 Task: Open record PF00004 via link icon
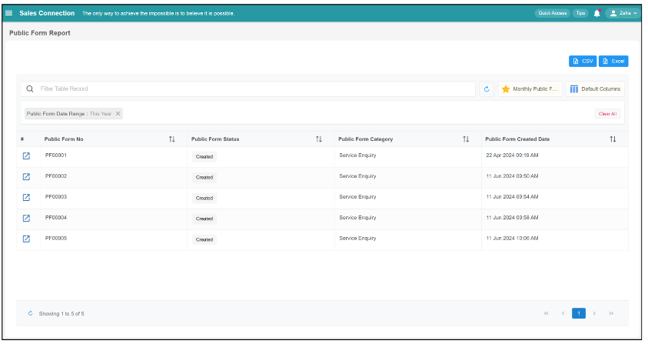coord(26,218)
